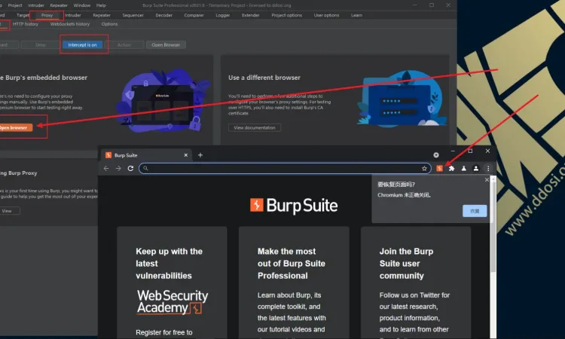
Task: Click the restore button in Chromium popup
Action: tap(475, 211)
